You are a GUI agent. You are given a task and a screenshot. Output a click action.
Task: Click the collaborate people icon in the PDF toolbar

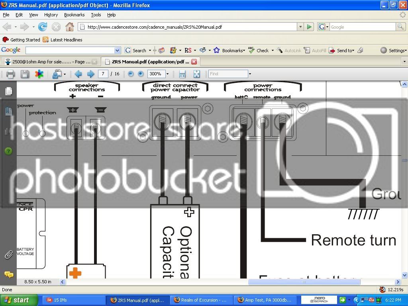57,74
